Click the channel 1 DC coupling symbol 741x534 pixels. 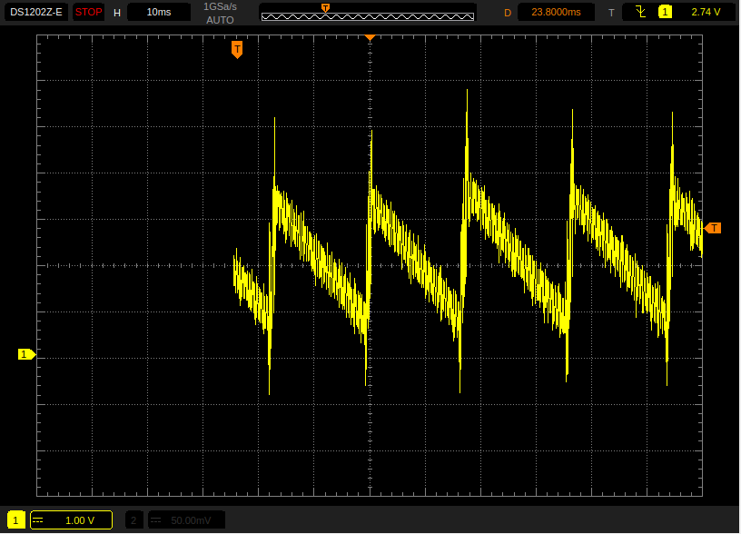click(38, 520)
